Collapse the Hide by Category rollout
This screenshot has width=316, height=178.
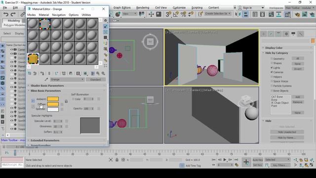click(276, 53)
